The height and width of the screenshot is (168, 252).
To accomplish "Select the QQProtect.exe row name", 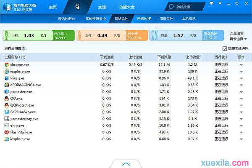I will click(x=22, y=105).
